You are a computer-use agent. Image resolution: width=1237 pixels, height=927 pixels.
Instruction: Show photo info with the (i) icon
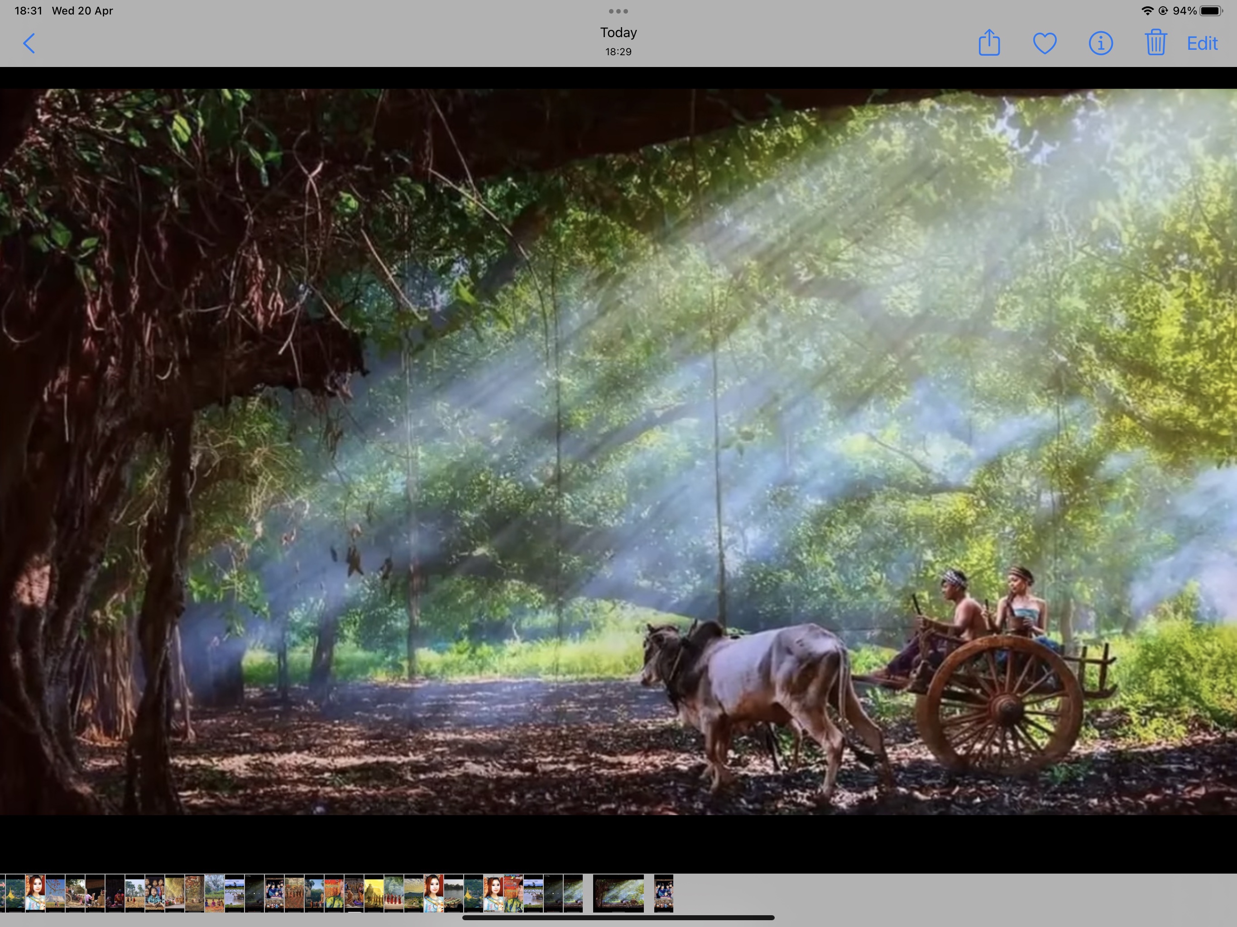click(1100, 43)
